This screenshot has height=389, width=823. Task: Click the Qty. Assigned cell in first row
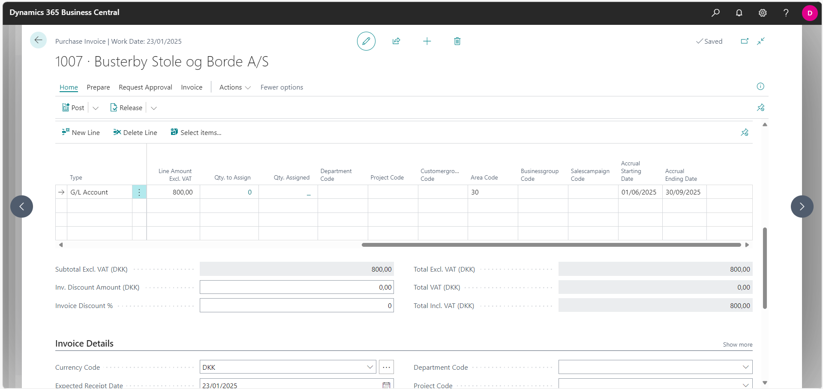[288, 192]
